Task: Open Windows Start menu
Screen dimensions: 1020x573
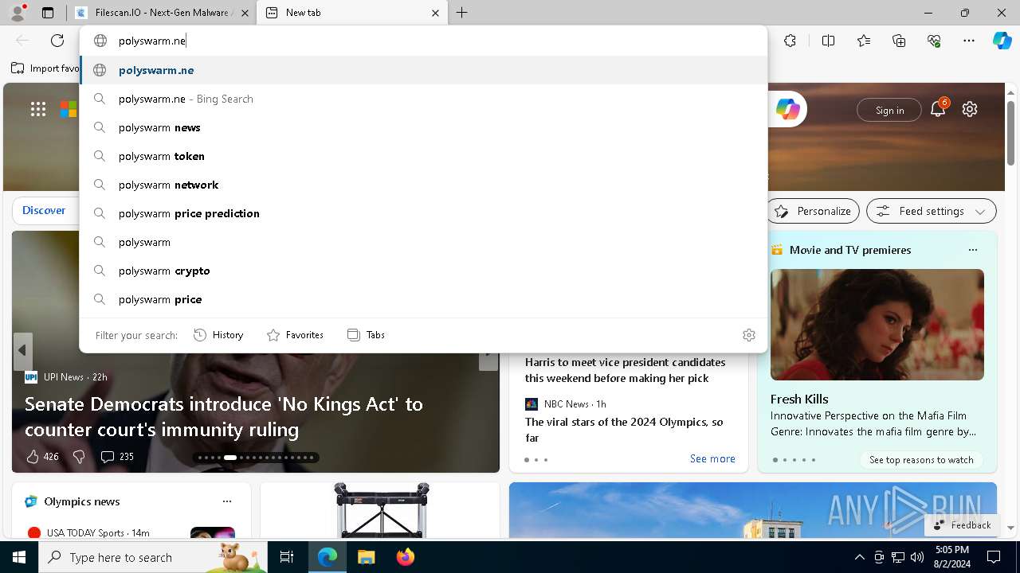Action: pyautogui.click(x=19, y=557)
